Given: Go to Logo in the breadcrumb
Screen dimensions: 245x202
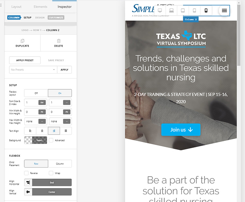Looking at the screenshot, I should point(25,30).
